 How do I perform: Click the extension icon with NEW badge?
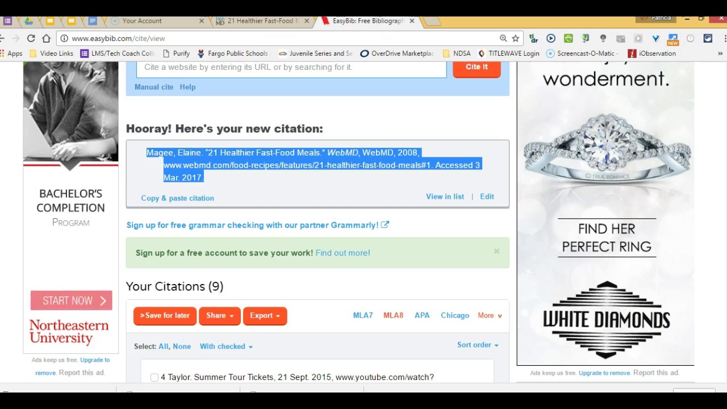click(673, 39)
